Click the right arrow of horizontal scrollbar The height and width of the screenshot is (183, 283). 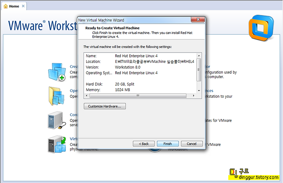coord(193,96)
